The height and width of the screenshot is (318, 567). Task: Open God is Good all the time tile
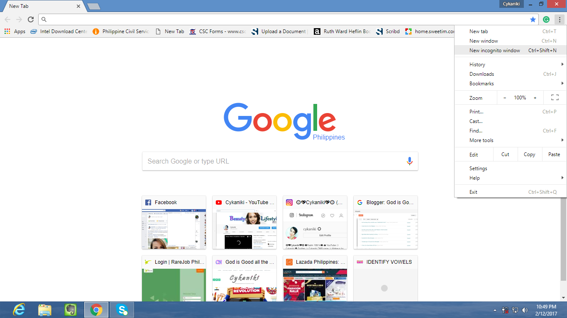pyautogui.click(x=244, y=279)
